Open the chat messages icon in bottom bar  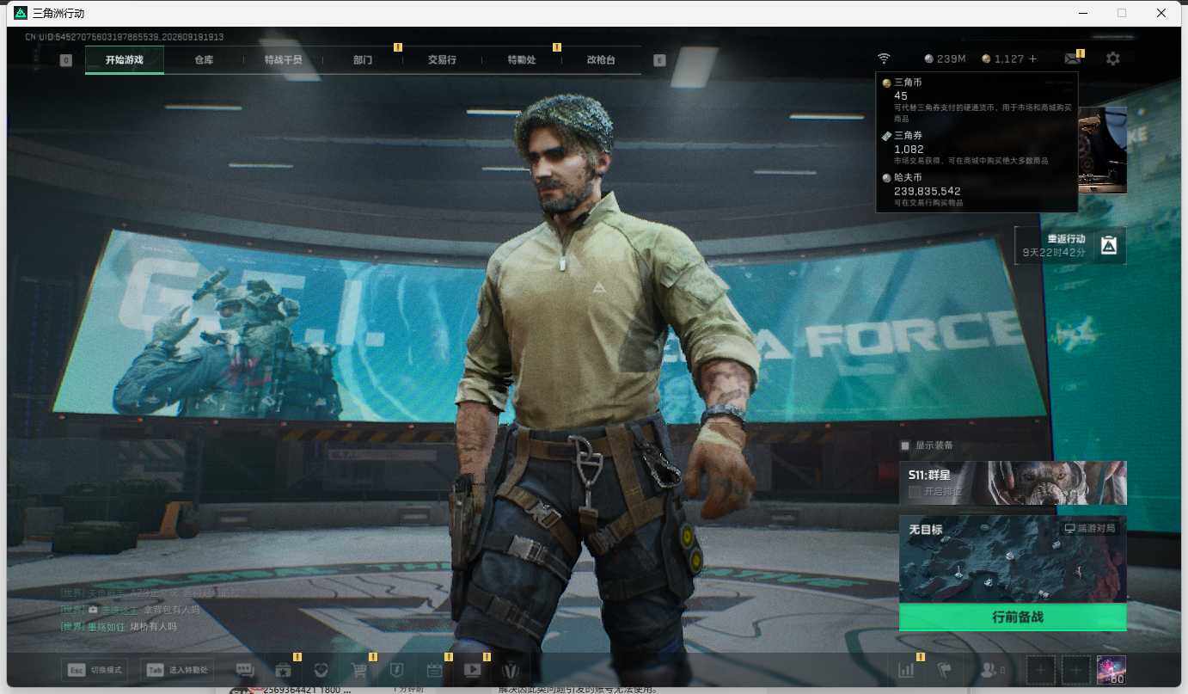coord(245,670)
